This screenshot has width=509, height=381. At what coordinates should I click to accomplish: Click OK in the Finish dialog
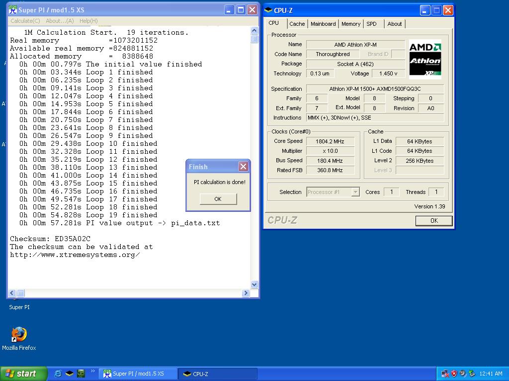click(x=218, y=199)
